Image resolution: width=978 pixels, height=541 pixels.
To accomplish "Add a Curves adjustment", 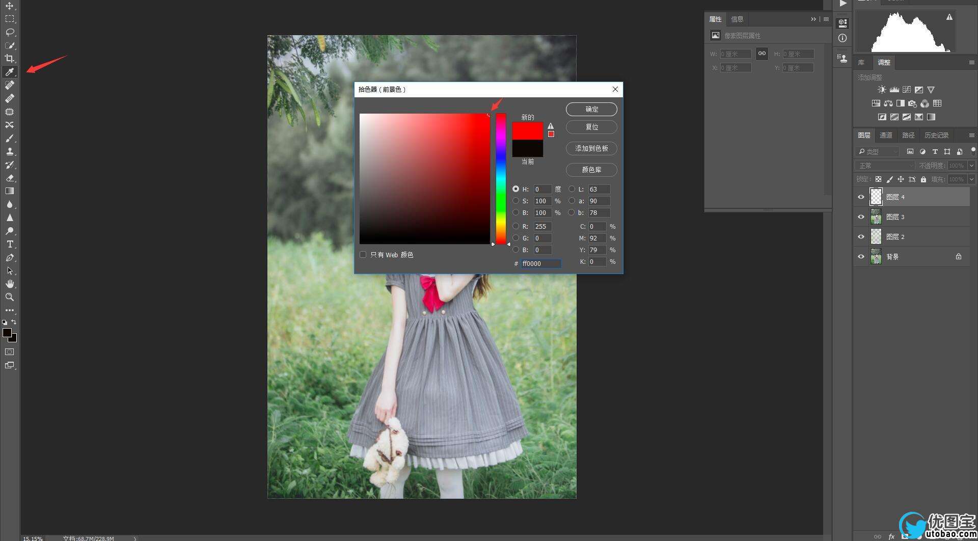I will [906, 90].
